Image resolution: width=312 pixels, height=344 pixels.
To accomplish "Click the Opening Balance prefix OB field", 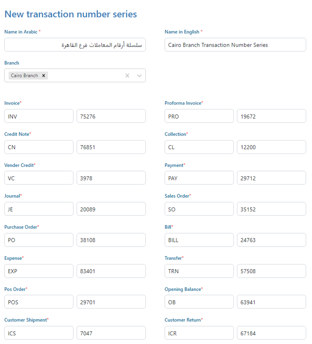I will tap(199, 302).
